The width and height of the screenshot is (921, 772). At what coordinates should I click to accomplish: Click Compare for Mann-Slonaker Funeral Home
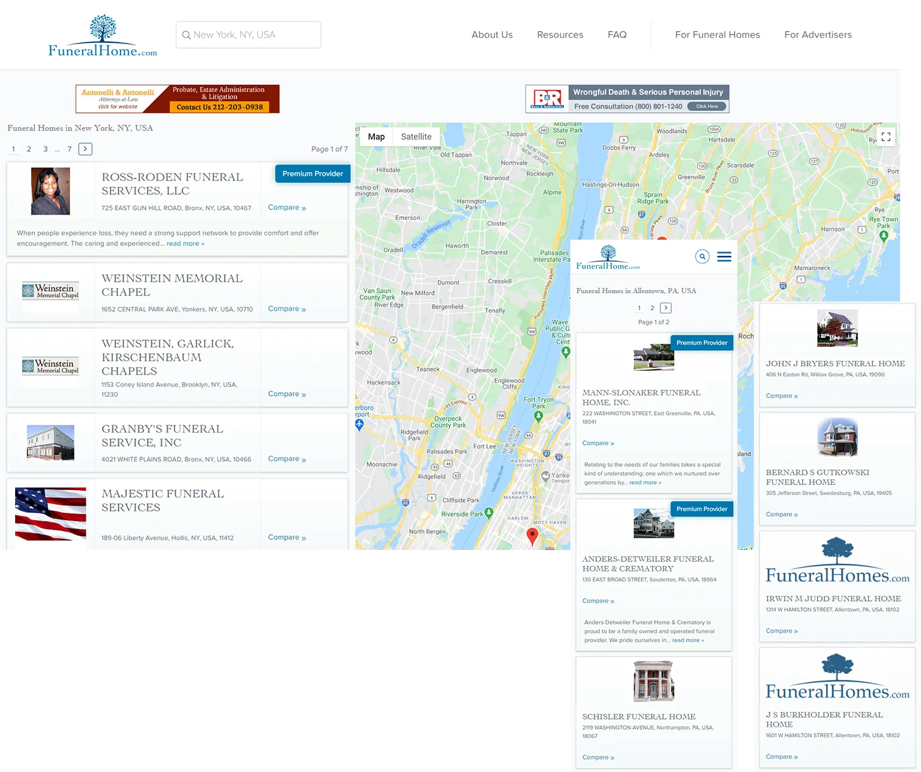point(598,443)
